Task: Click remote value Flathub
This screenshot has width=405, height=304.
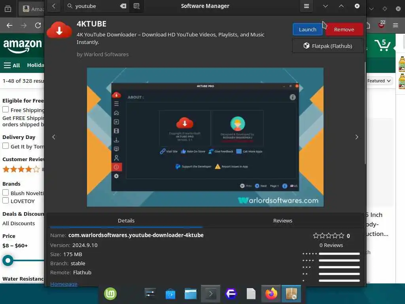Action: 82,272
